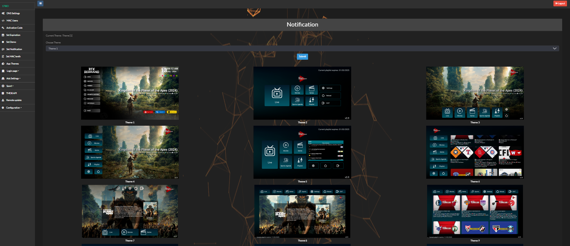The height and width of the screenshot is (246, 570).
Task: Select the Theme 2 preview image
Action: [302, 93]
